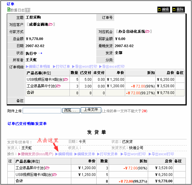The image size is (192, 185).
Task: Click folder icon of 工业液晶屏 in order details table
Action: pyautogui.click(x=59, y=86)
